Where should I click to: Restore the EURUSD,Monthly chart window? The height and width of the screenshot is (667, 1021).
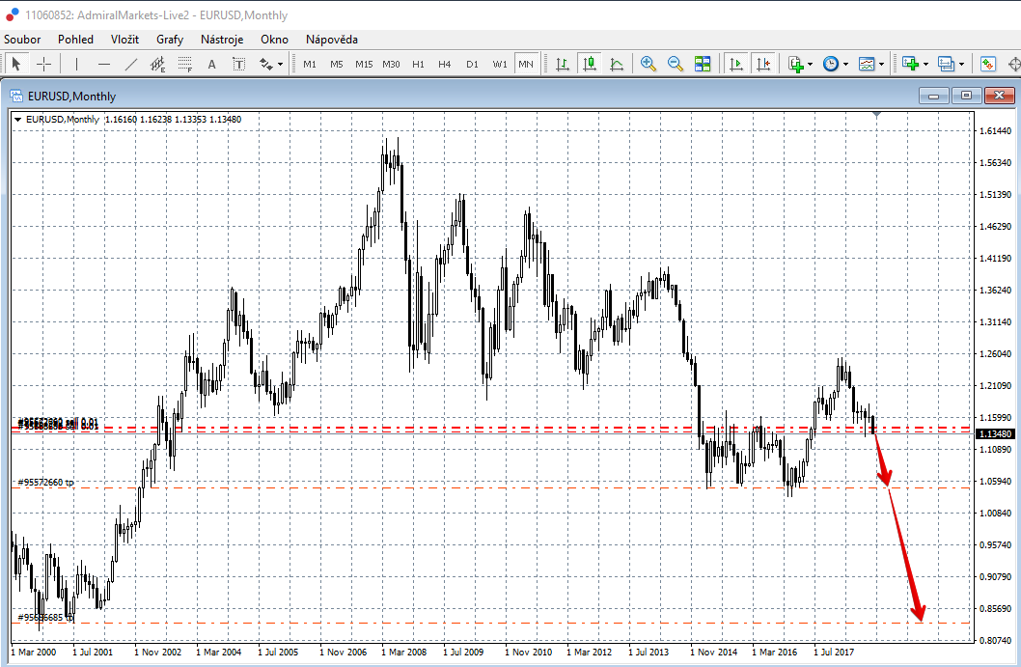966,96
